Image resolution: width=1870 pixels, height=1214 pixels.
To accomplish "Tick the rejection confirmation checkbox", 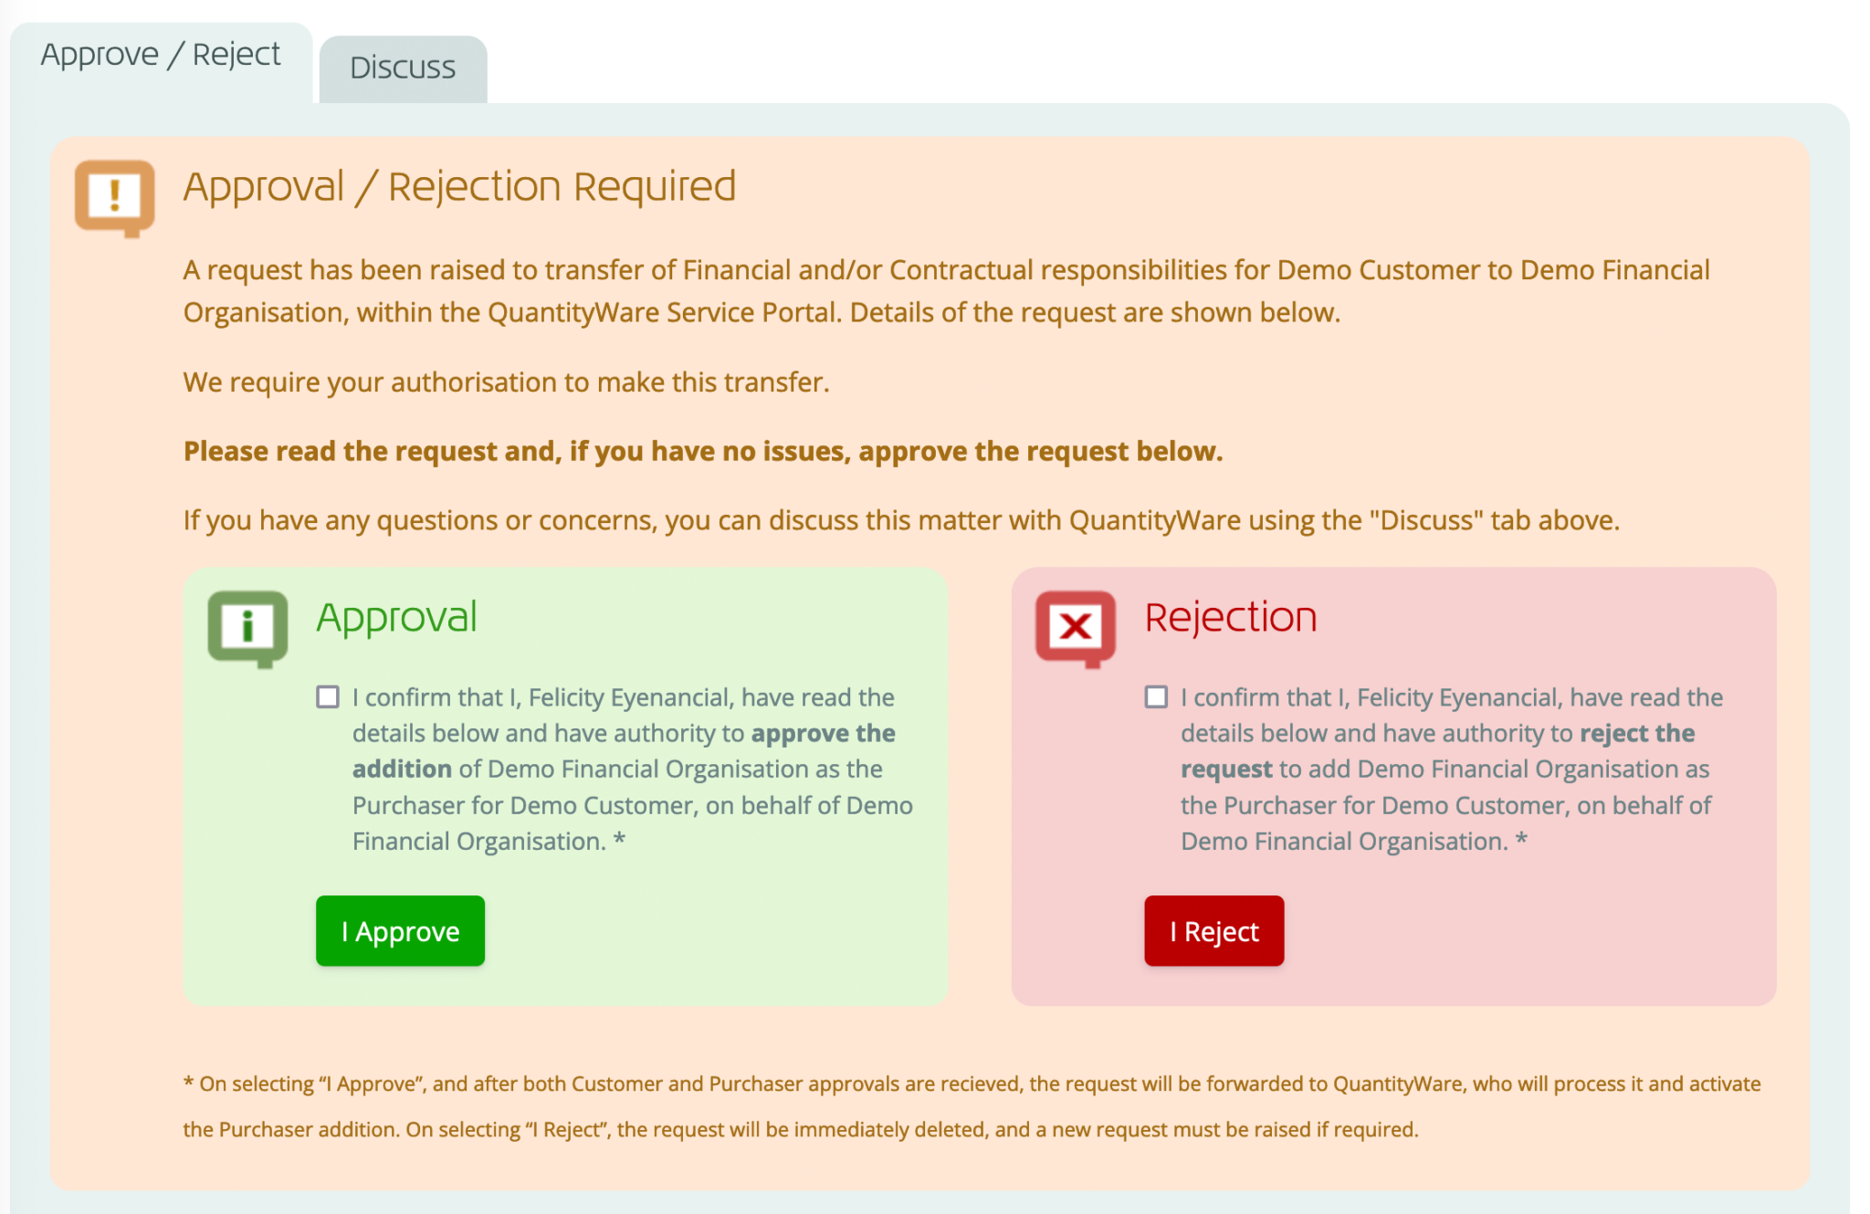I will (x=1156, y=697).
